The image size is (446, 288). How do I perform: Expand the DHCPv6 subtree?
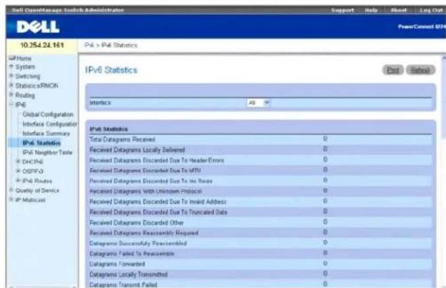(x=18, y=161)
